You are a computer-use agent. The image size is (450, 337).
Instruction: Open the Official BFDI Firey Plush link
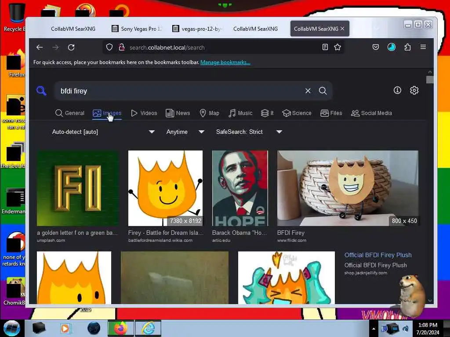(378, 255)
